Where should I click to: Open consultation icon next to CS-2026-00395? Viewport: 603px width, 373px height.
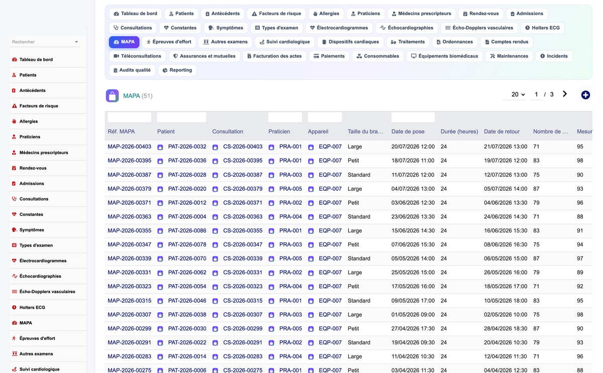[x=215, y=161]
